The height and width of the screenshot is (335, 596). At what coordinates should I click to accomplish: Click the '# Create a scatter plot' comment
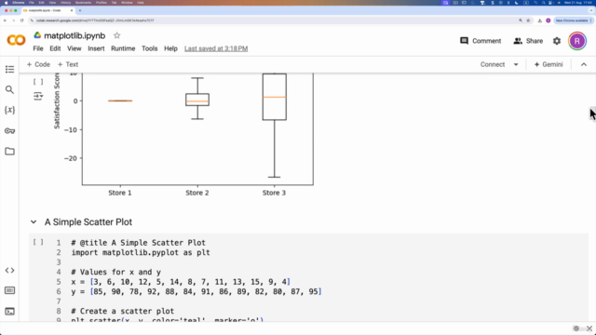122,311
